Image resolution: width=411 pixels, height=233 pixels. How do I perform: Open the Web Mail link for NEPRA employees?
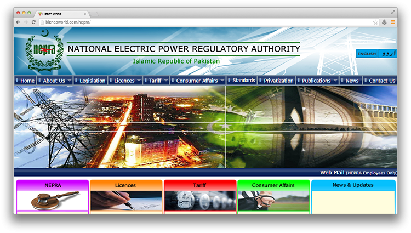(358, 173)
